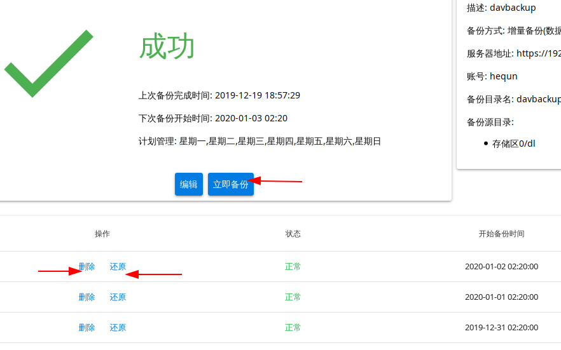Click the 开始备份时间 column header

click(x=501, y=234)
